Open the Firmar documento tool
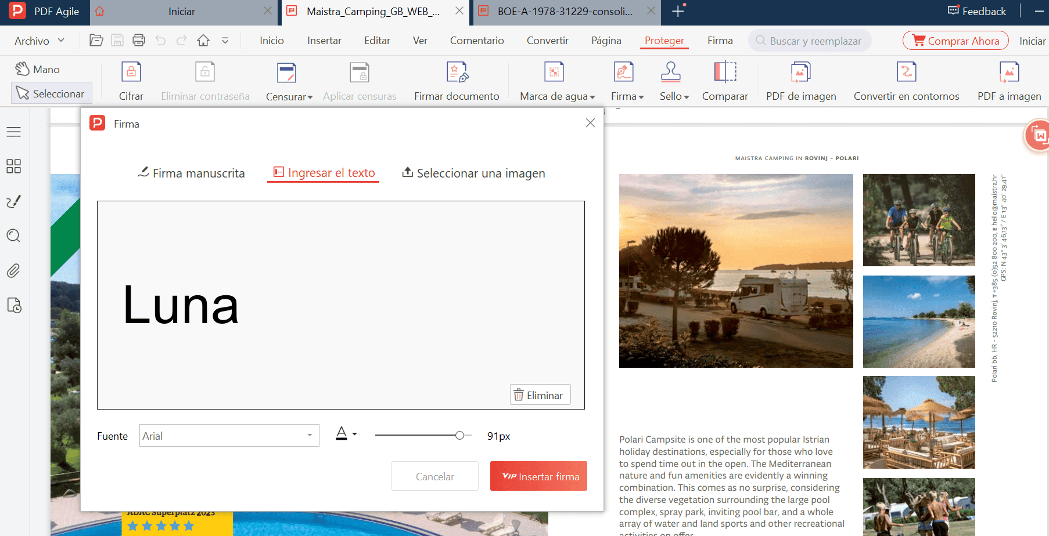1049x536 pixels. click(x=457, y=80)
